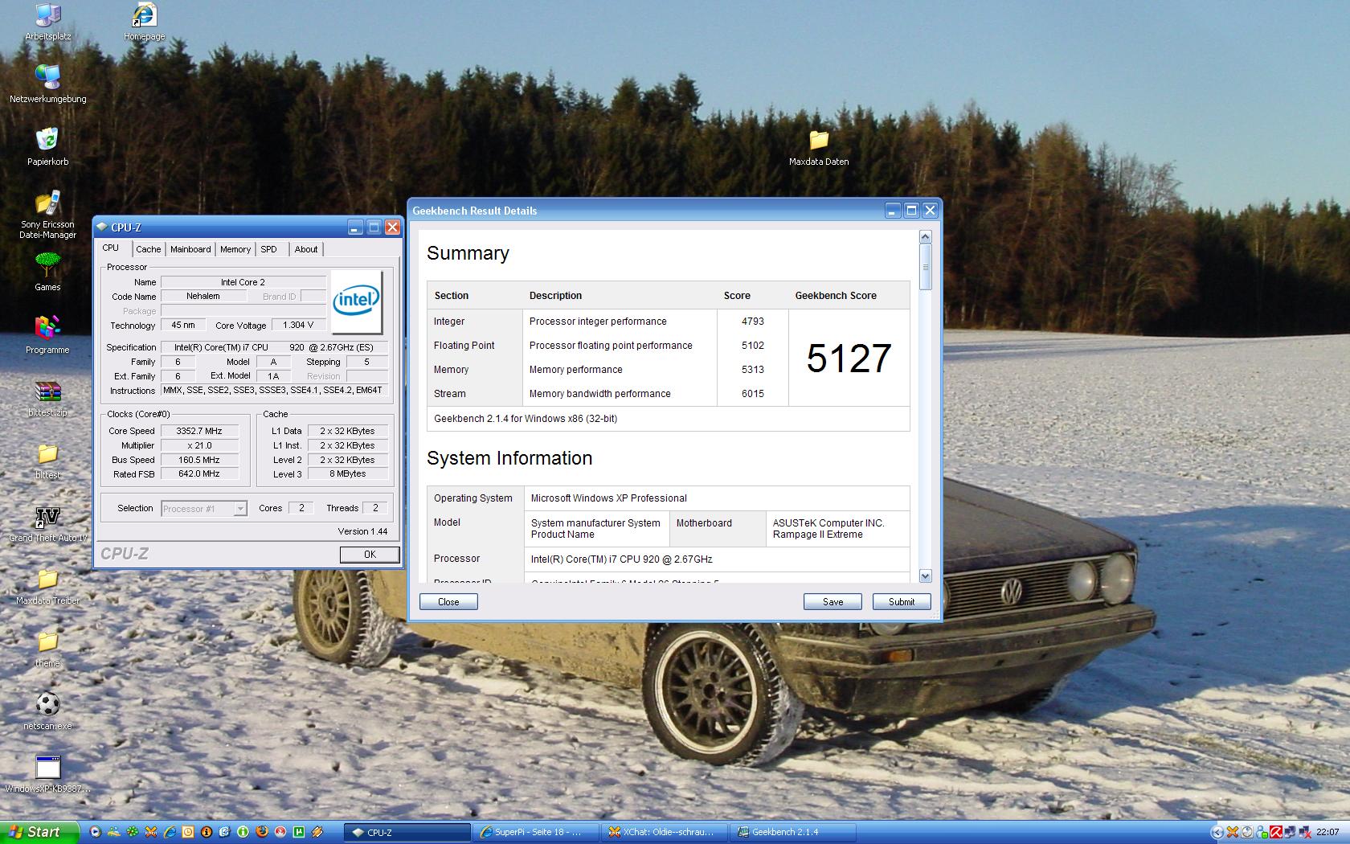
Task: Switch to the Memory tab in CPU-Z
Action: coord(235,249)
